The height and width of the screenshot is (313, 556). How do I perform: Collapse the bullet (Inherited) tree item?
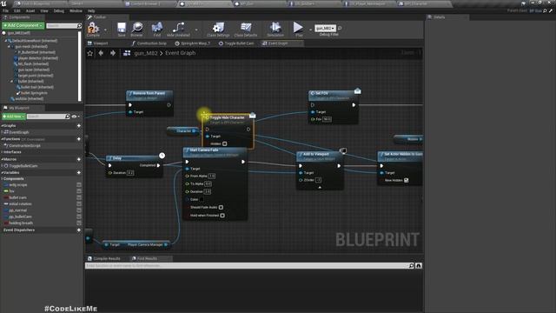11,81
